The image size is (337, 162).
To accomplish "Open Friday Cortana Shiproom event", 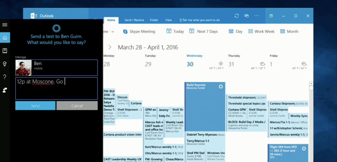I will pyautogui.click(x=288, y=104).
